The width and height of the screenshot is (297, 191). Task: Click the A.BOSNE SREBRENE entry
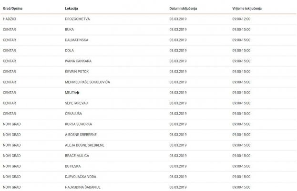click(81, 135)
